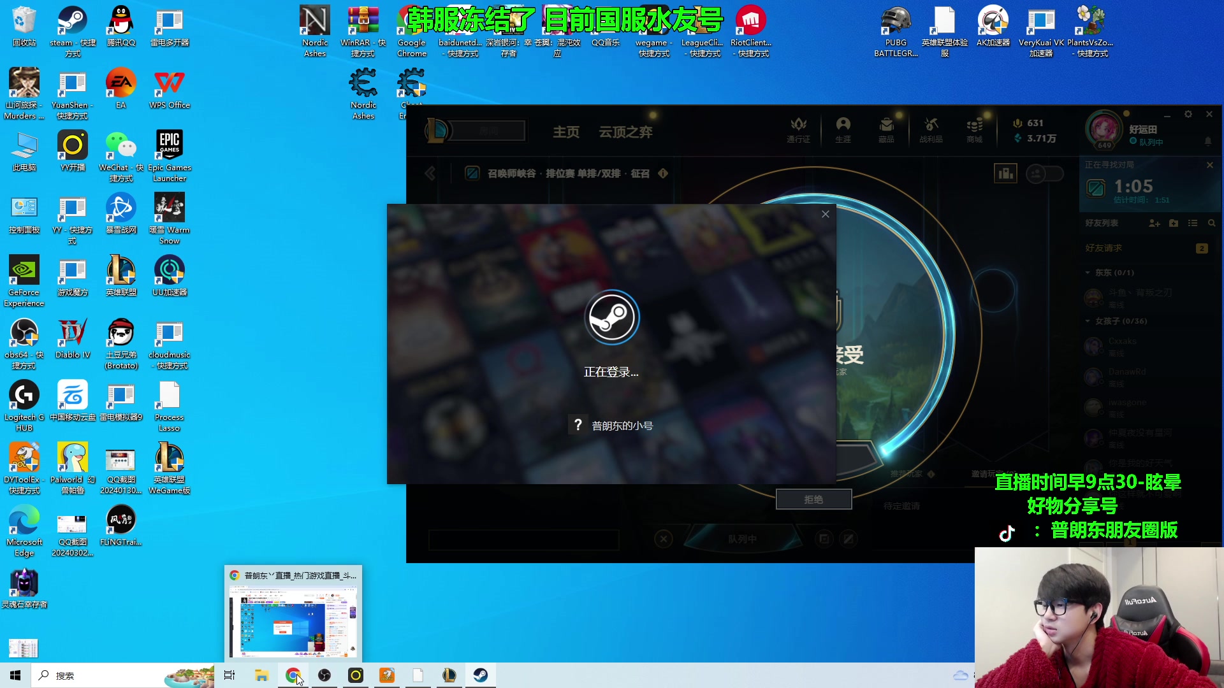Open the Microsoft Edge desktop icon
Viewport: 1224px width, 688px height.
(x=24, y=531)
